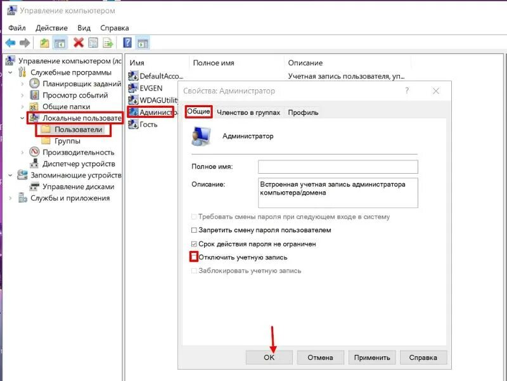The height and width of the screenshot is (381, 507).
Task: Select the Гость user row
Action: 148,124
